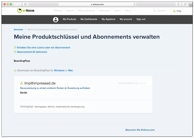
Task: Click user icon next to Imp@impressed.de
Action: [x=22, y=83]
